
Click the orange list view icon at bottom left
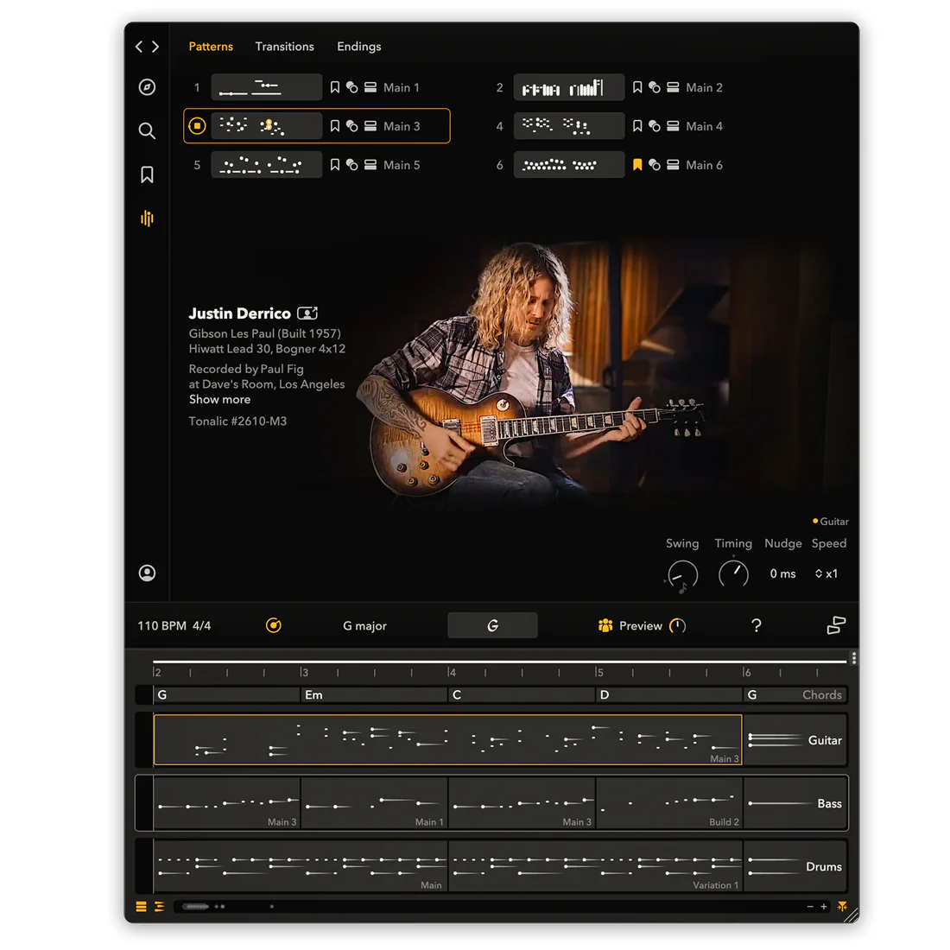tap(141, 906)
